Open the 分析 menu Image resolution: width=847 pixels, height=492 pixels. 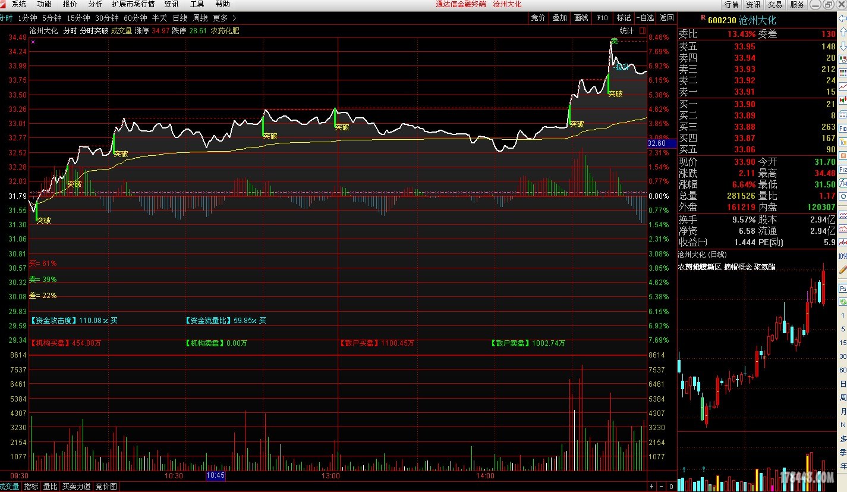coord(95,4)
